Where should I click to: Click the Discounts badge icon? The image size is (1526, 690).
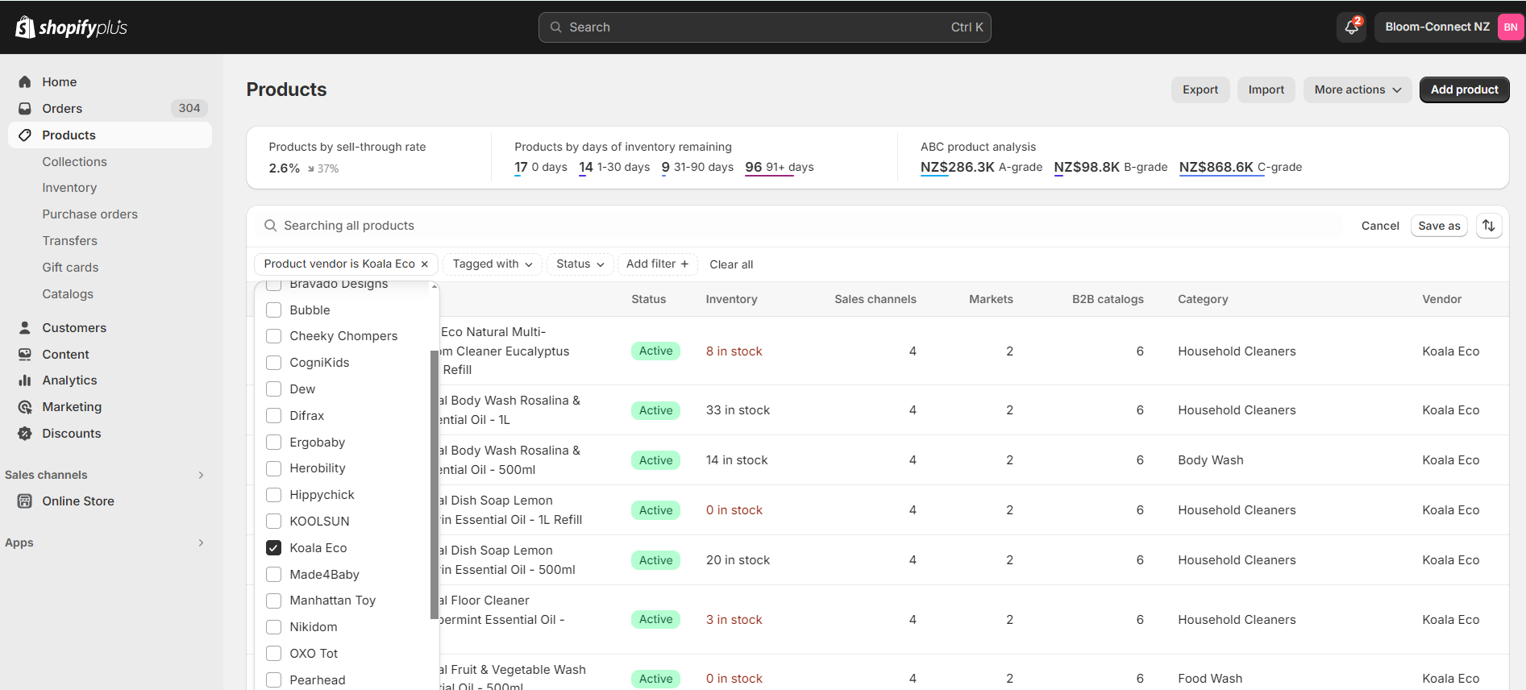pyautogui.click(x=25, y=434)
